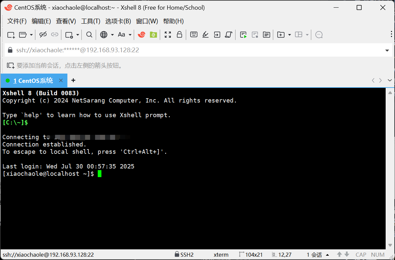Click the Chat bubble icon

[x=319, y=35]
